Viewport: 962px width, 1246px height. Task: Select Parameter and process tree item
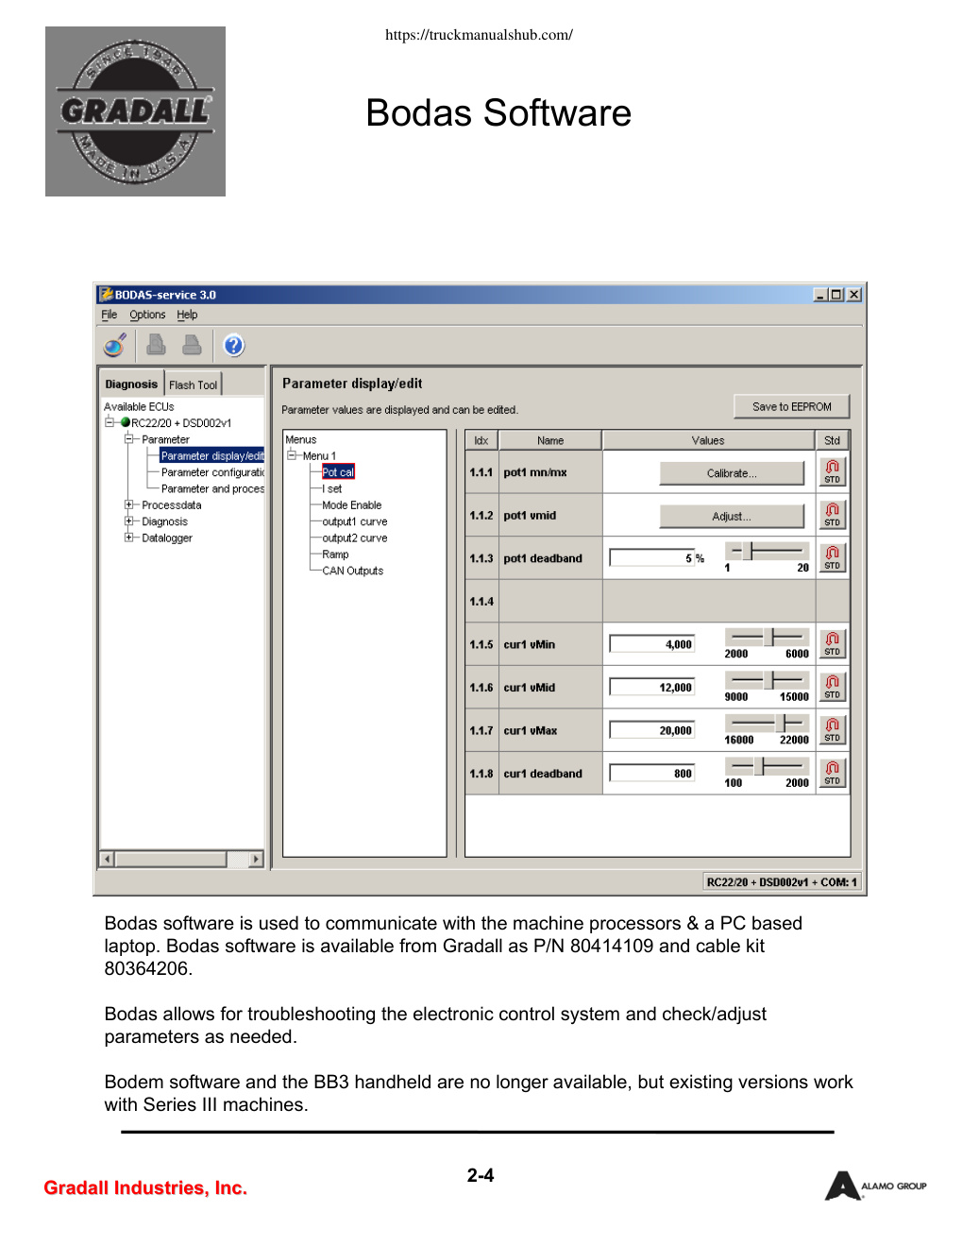coord(212,489)
